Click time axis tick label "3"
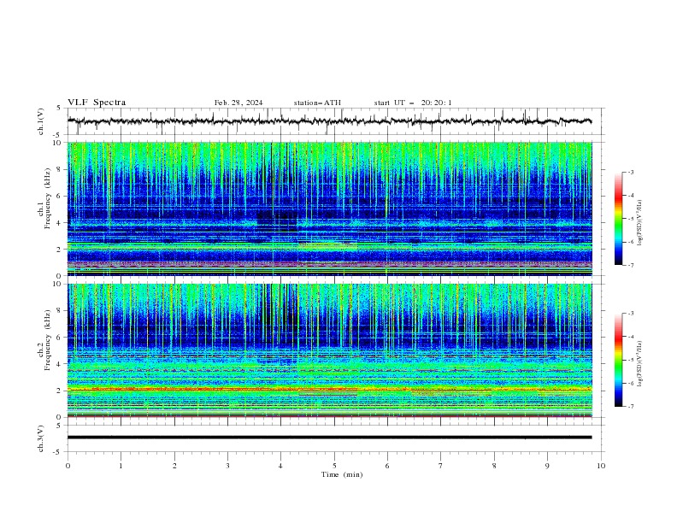 227,466
